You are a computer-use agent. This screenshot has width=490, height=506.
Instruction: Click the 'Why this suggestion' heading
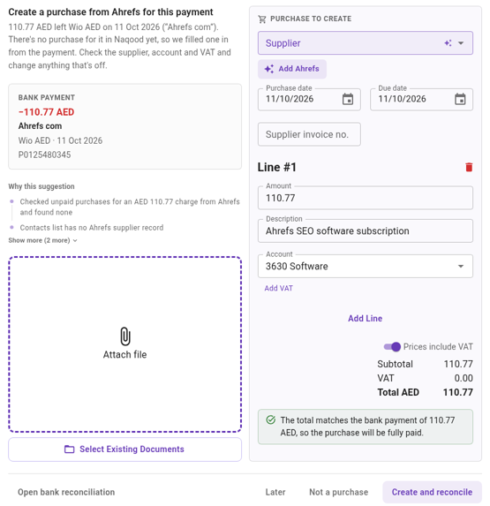tap(41, 186)
